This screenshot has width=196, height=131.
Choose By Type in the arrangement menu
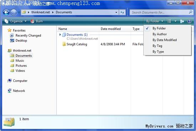[167, 52]
